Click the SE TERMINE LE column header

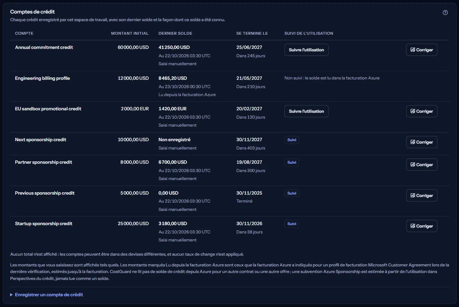[x=252, y=33]
